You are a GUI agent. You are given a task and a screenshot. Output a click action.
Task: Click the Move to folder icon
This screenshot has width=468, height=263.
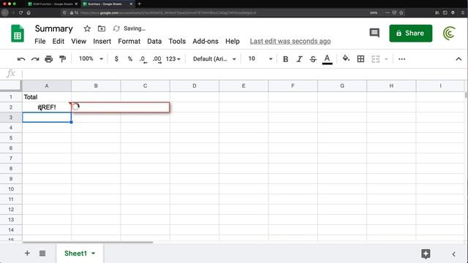(102, 28)
